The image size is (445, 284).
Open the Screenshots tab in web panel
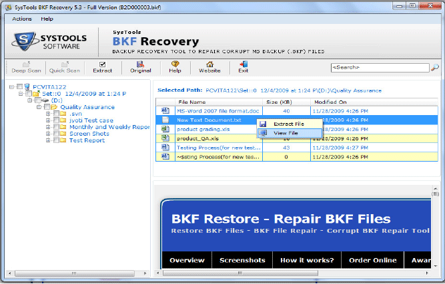pos(242,260)
